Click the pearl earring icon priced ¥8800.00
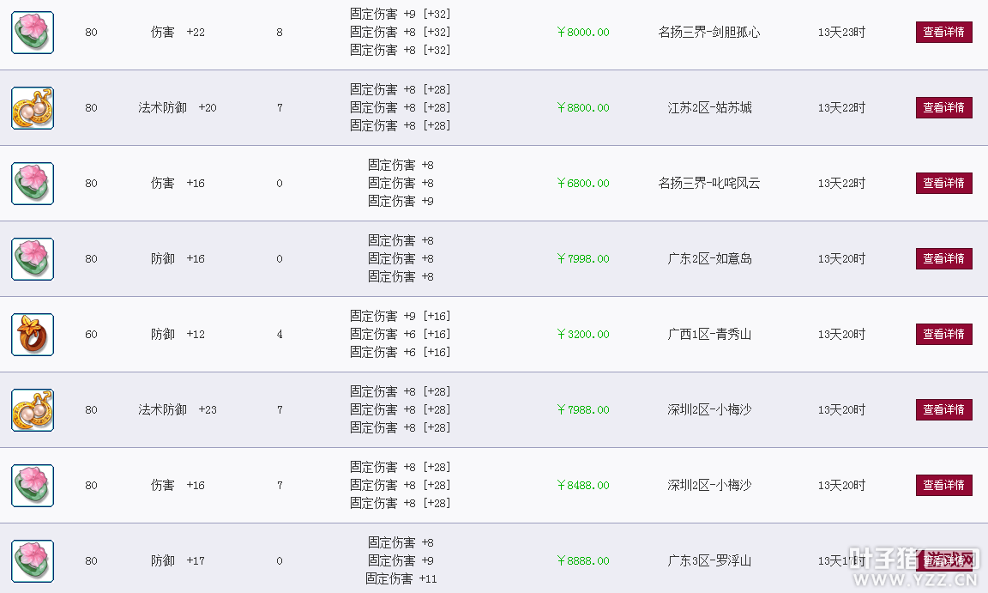 click(x=33, y=108)
